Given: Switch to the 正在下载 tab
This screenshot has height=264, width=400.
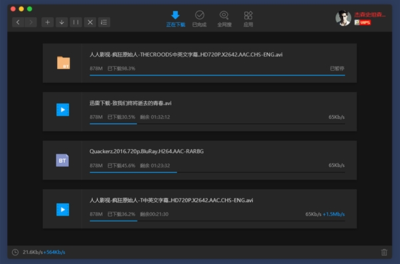Looking at the screenshot, I should pos(176,19).
